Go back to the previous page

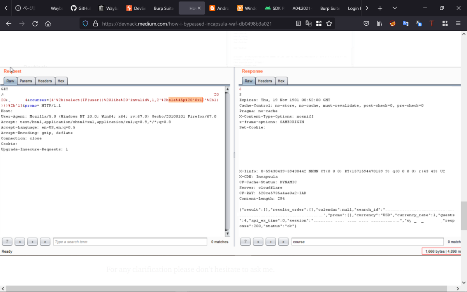9,24
